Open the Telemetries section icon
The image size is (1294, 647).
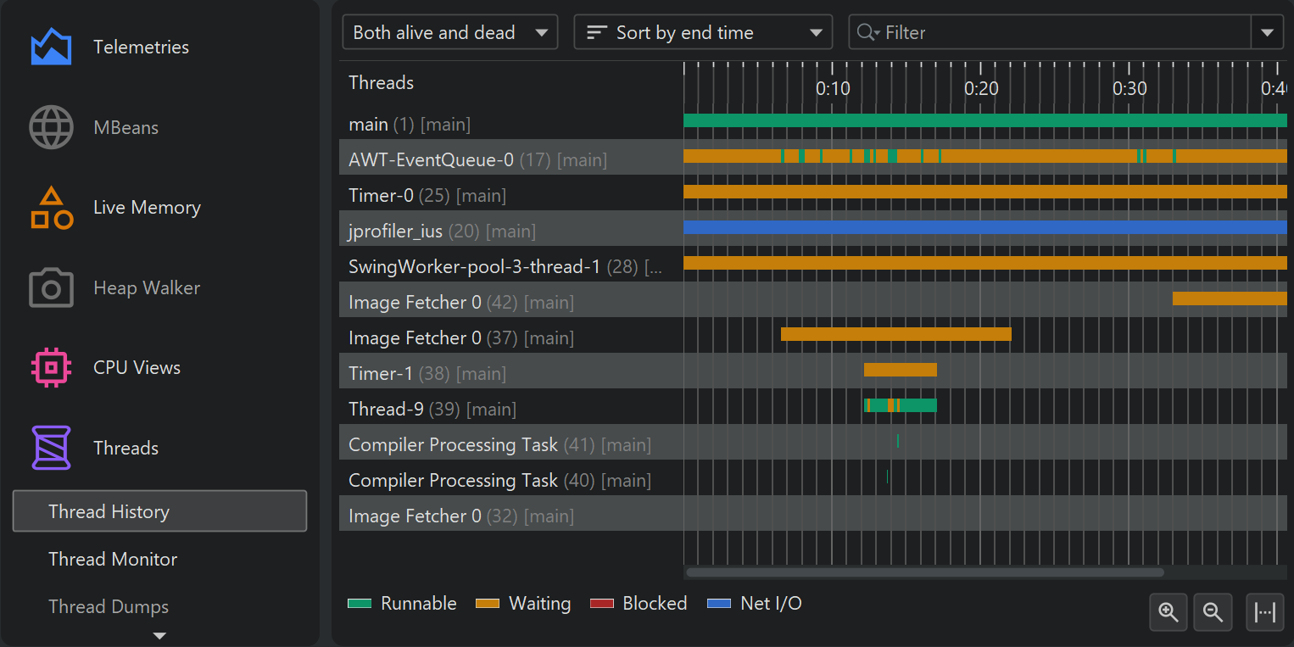51,47
